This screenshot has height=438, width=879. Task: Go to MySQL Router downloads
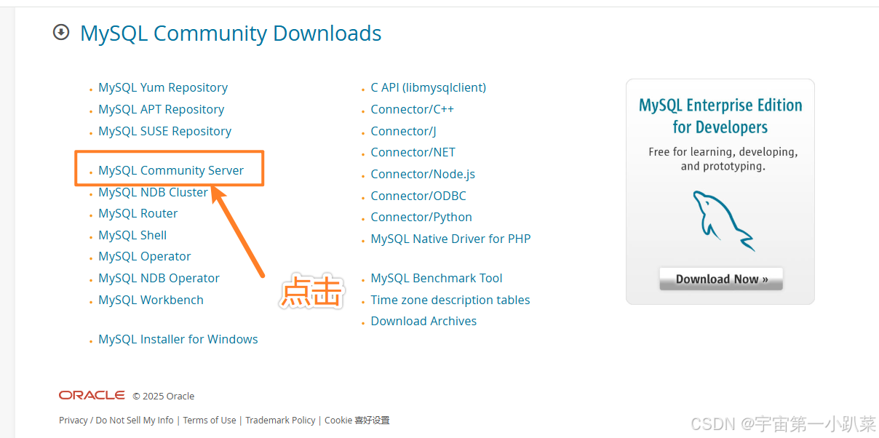138,213
